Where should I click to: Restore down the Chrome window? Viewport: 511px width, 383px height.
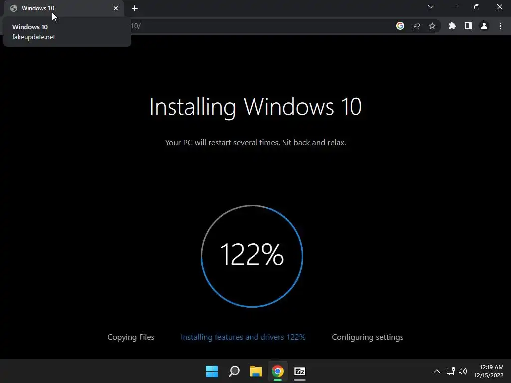477,7
